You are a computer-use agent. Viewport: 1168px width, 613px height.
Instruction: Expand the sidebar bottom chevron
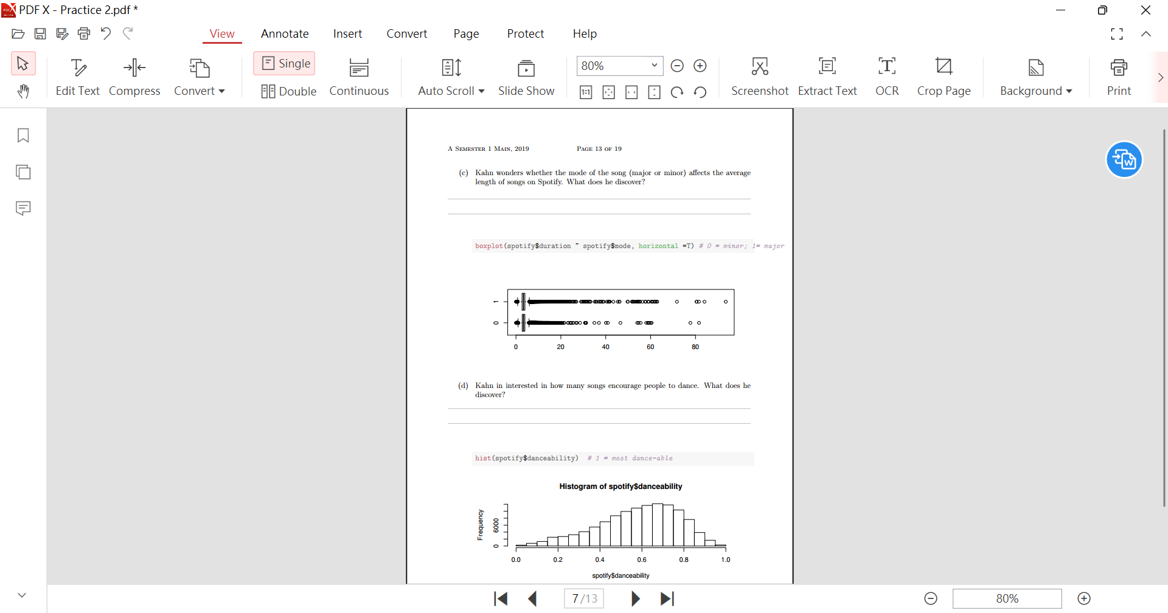tap(22, 595)
